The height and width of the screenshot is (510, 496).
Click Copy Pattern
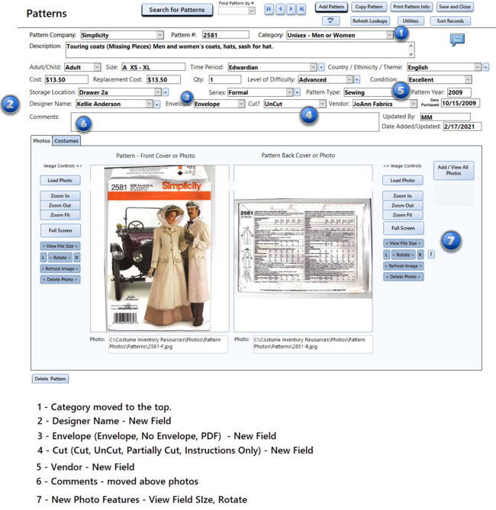pyautogui.click(x=369, y=7)
